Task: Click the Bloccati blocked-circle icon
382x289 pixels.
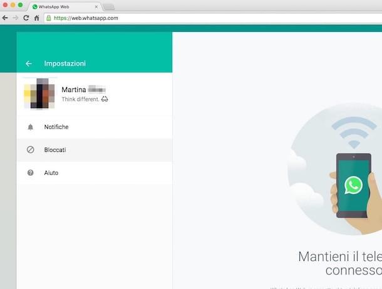Action: (x=31, y=150)
